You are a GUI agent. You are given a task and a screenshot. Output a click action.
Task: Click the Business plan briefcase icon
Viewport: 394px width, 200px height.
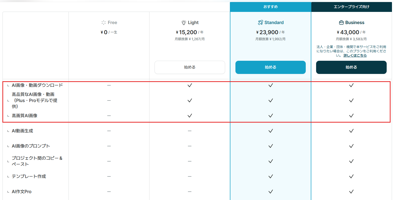pyautogui.click(x=341, y=23)
